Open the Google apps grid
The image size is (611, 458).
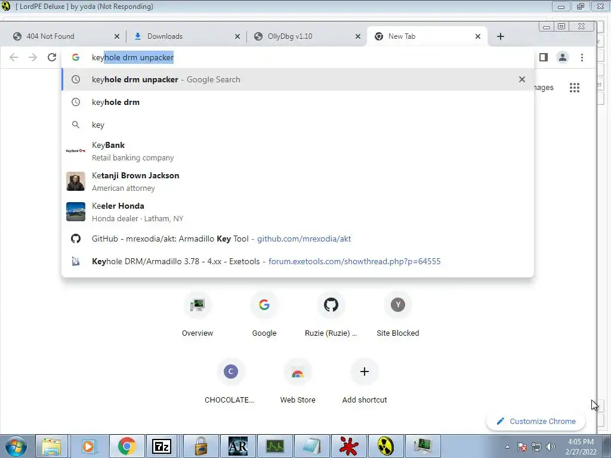[575, 88]
